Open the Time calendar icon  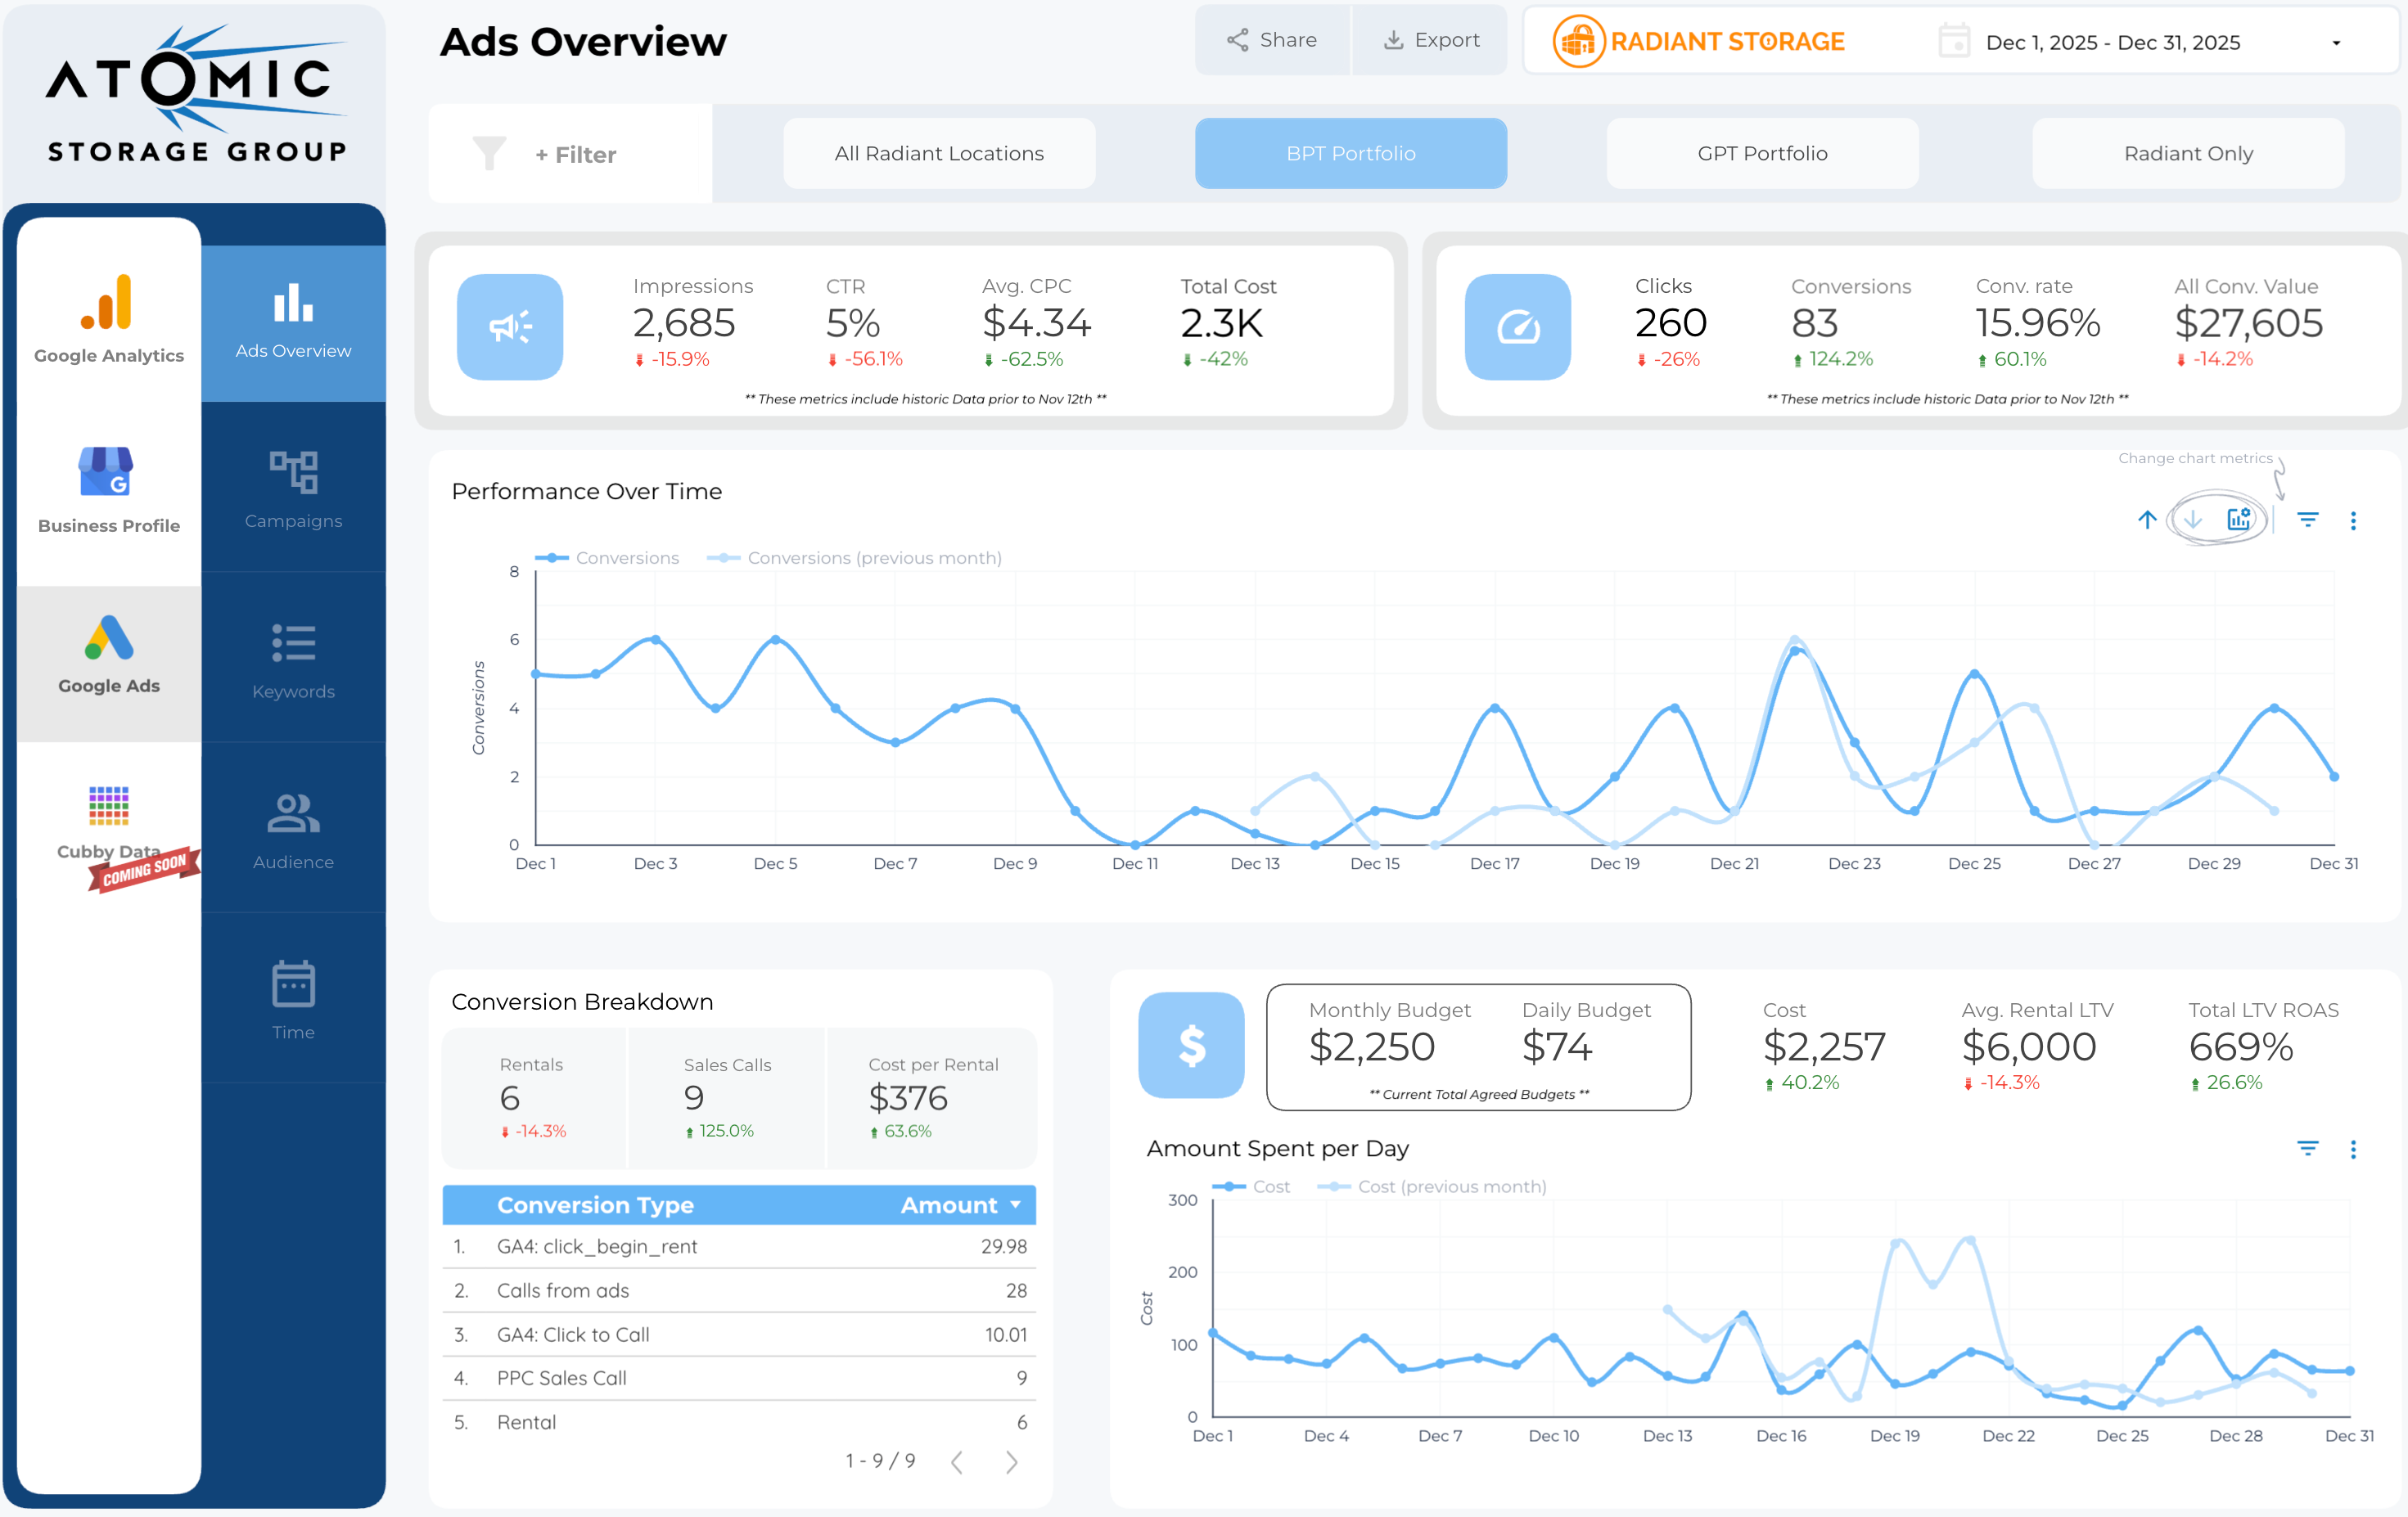293,984
